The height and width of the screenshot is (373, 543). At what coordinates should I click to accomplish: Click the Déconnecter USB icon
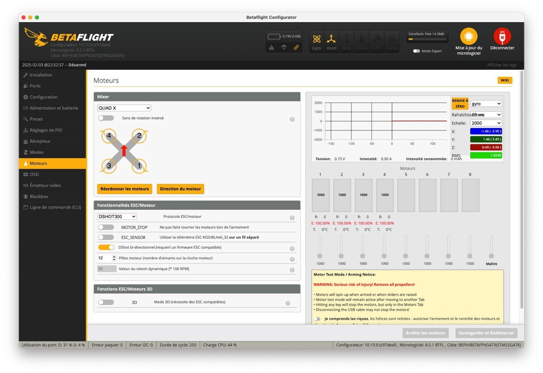coord(502,36)
